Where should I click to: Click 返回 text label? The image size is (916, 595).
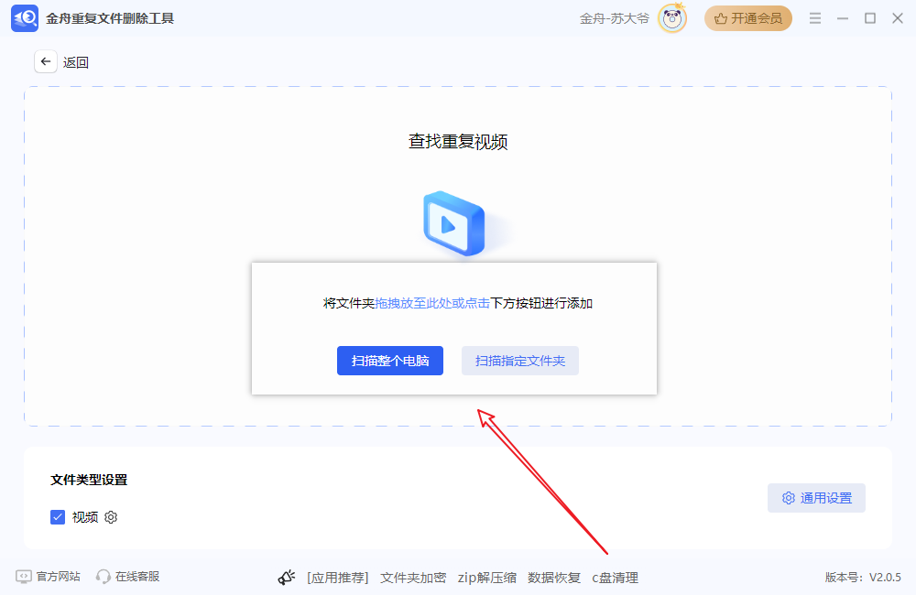[76, 62]
